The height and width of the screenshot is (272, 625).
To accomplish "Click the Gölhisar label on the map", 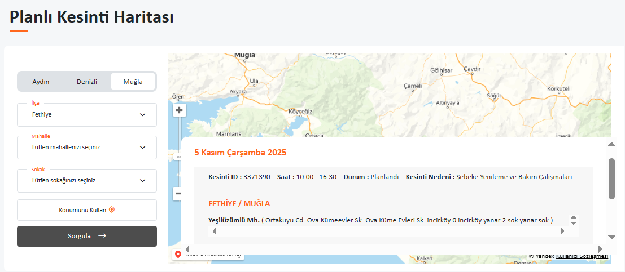I will (442, 70).
